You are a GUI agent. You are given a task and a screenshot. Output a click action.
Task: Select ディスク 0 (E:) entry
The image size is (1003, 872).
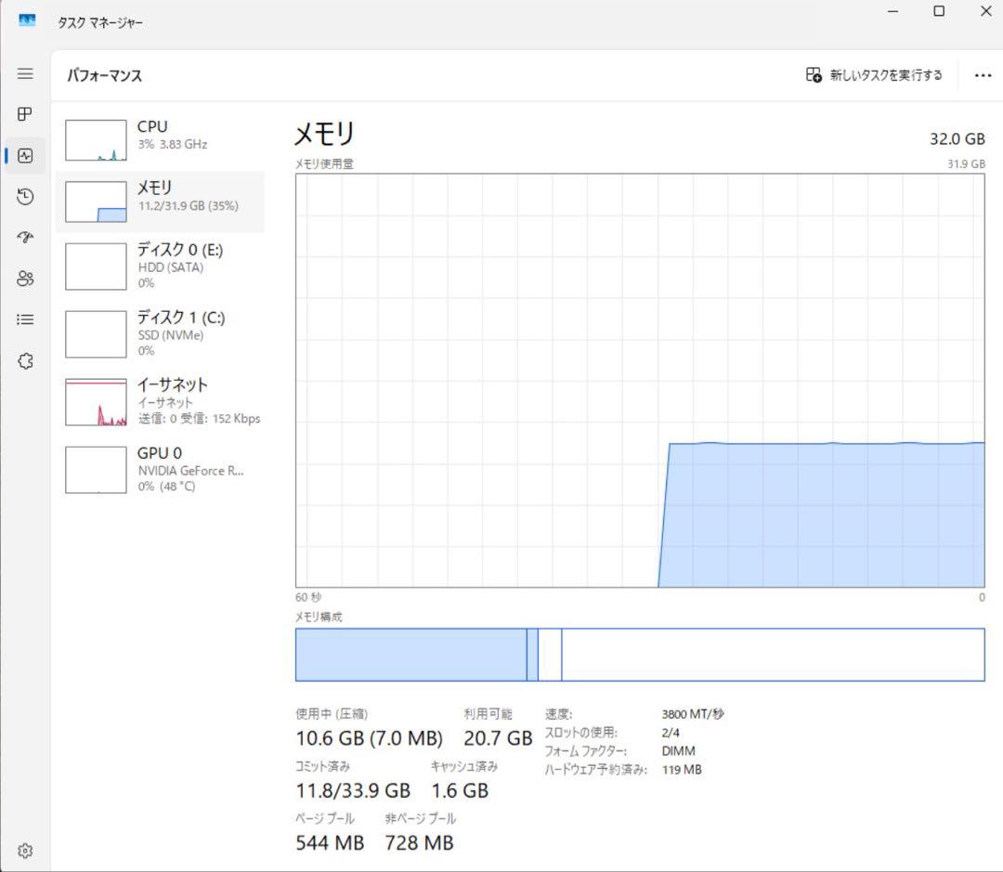[x=160, y=267]
